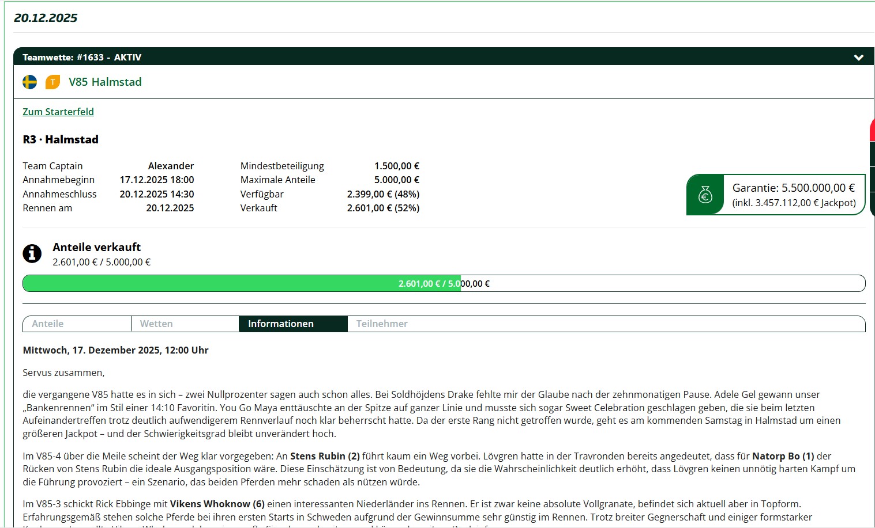This screenshot has width=875, height=528.
Task: Click Team Captain name Alexander
Action: (x=171, y=166)
